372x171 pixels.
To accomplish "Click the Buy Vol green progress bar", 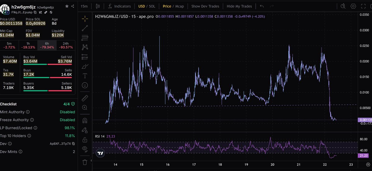I will 35,64.
